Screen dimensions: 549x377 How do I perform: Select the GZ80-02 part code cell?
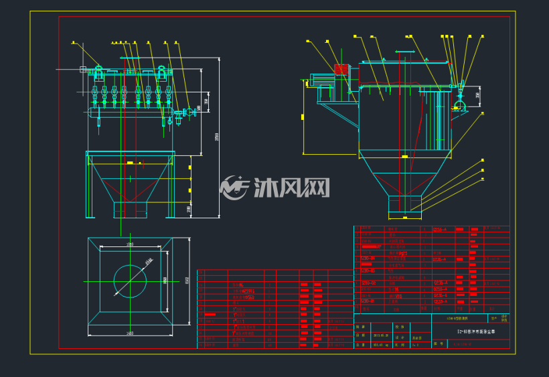[368, 283]
